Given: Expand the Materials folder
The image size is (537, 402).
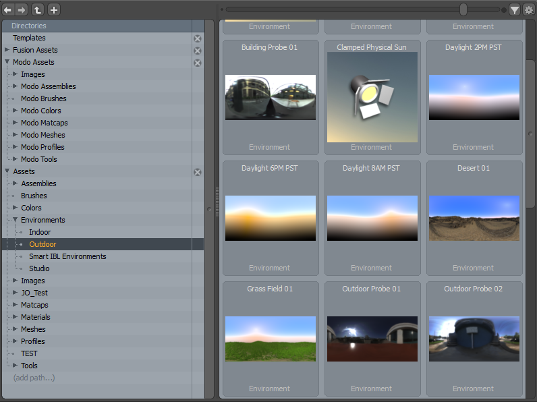Looking at the screenshot, I should point(16,317).
